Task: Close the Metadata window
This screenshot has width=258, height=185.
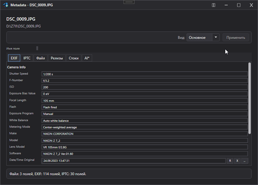Action: pos(251,5)
